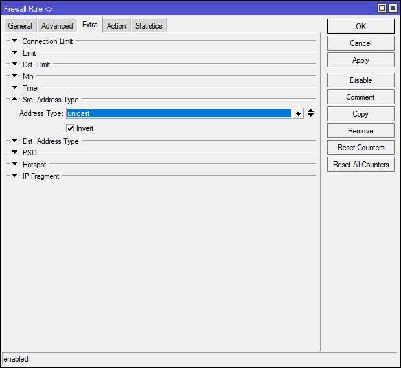Switch to the General tab
The image size is (401, 368).
(20, 25)
